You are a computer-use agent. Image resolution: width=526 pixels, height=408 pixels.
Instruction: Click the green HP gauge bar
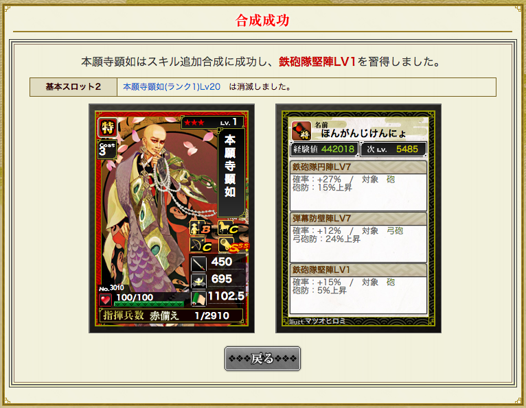click(x=148, y=304)
